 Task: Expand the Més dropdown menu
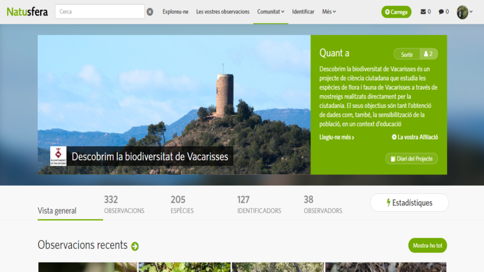click(329, 12)
